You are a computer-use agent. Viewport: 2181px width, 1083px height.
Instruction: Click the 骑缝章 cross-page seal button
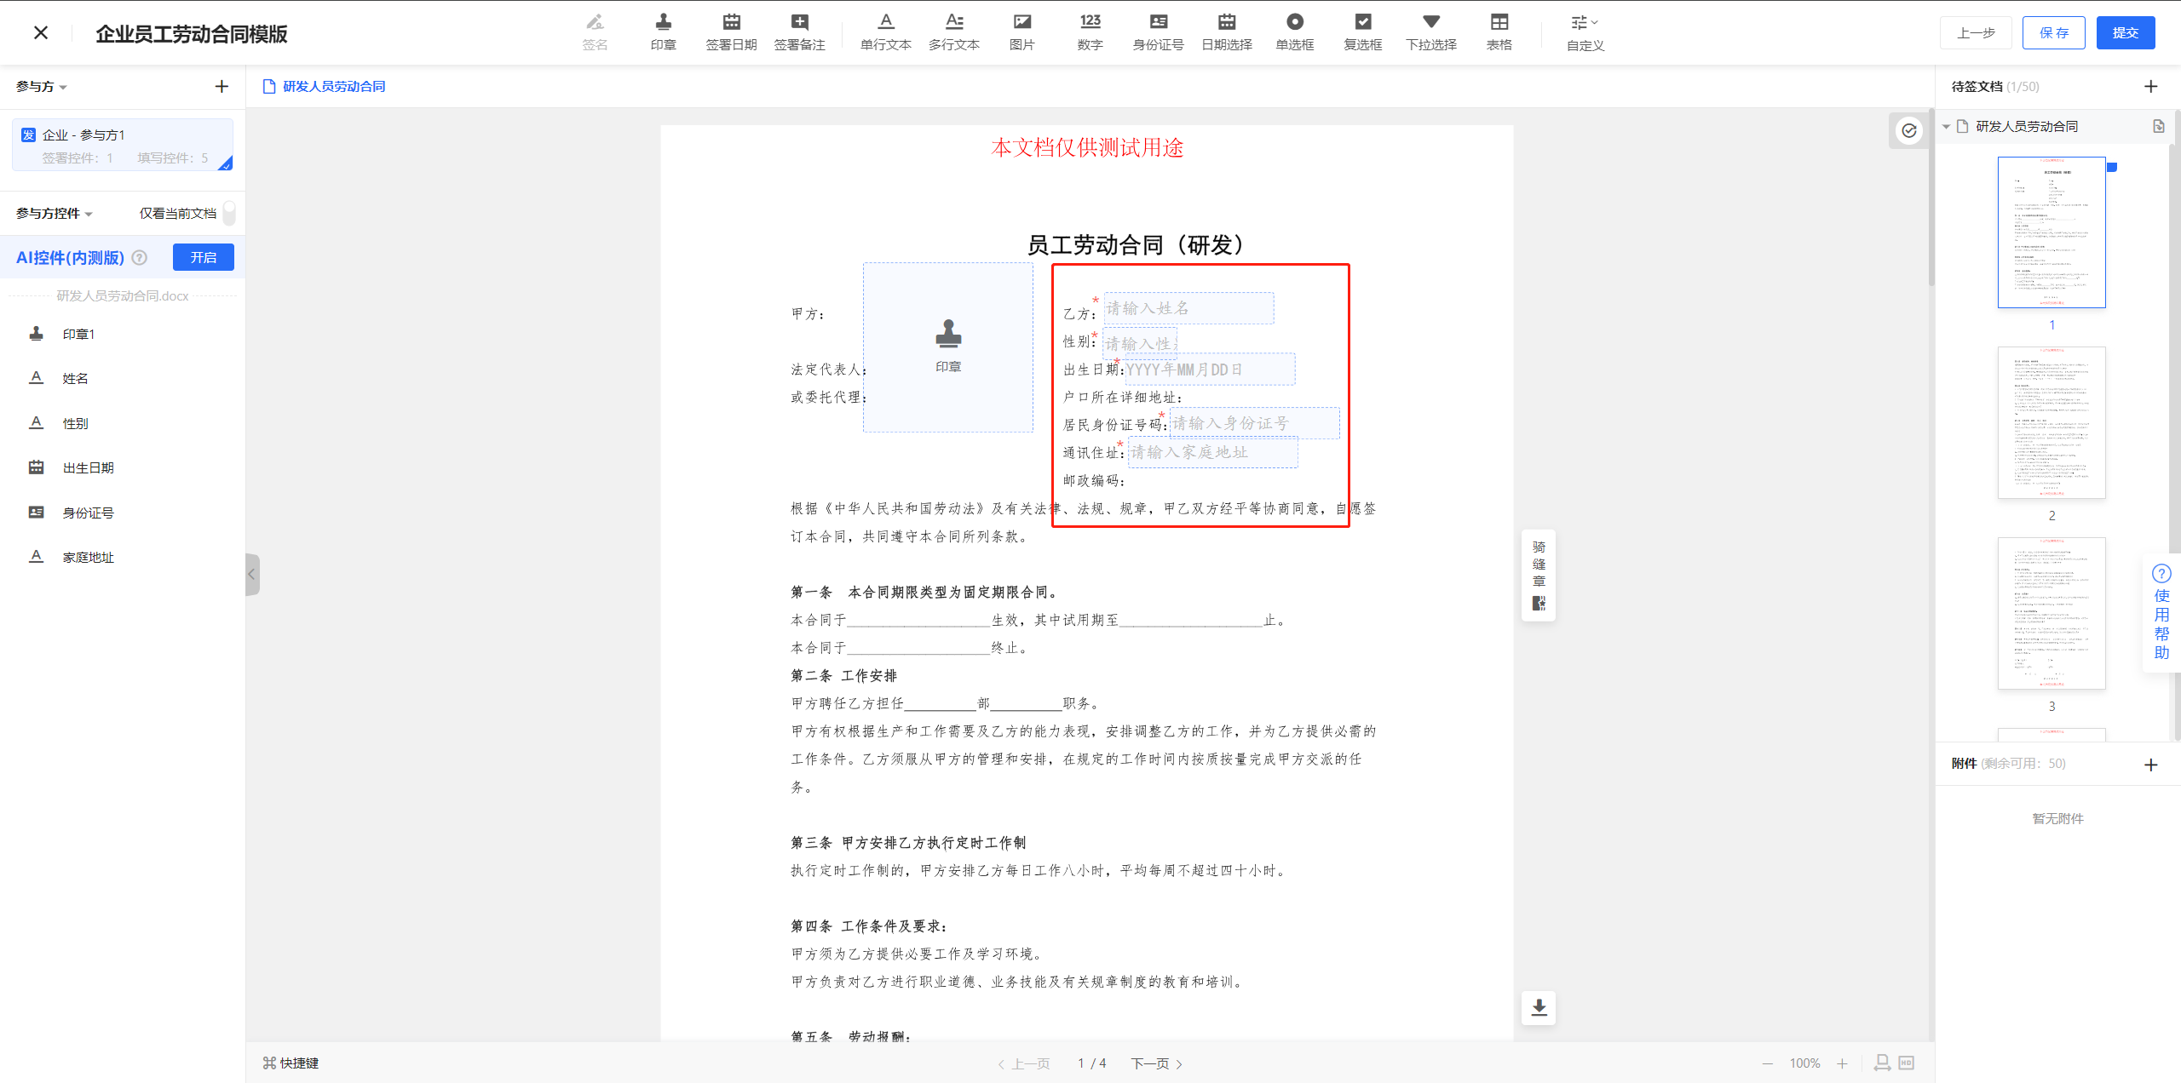tap(1539, 575)
